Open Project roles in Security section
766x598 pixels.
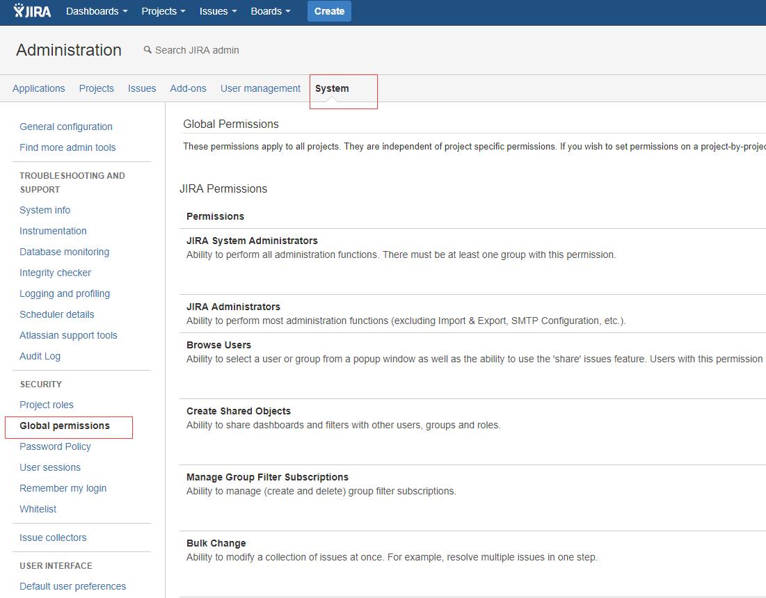[x=47, y=405]
